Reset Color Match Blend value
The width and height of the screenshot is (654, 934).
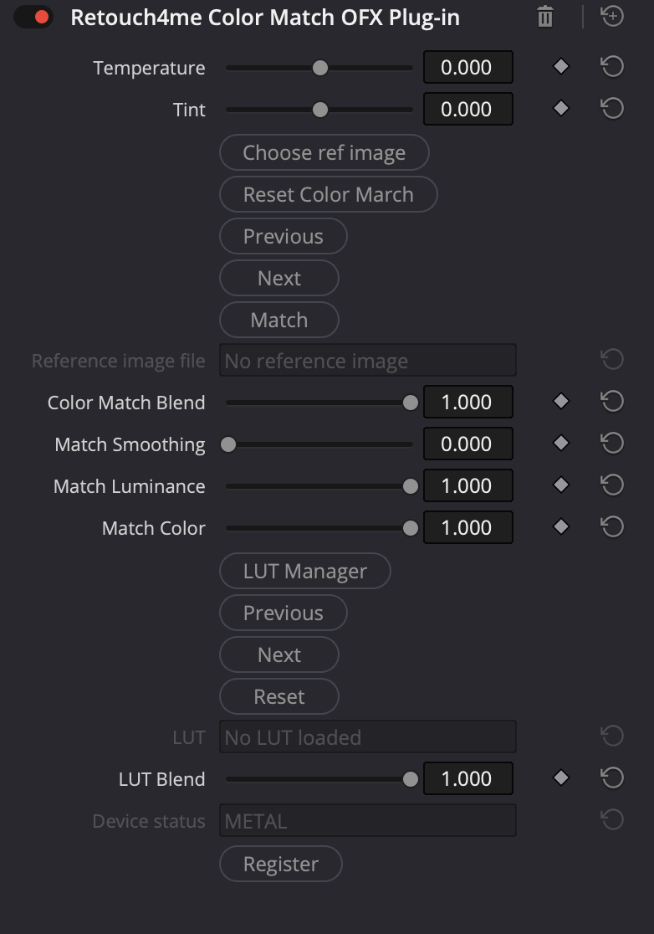coord(612,401)
